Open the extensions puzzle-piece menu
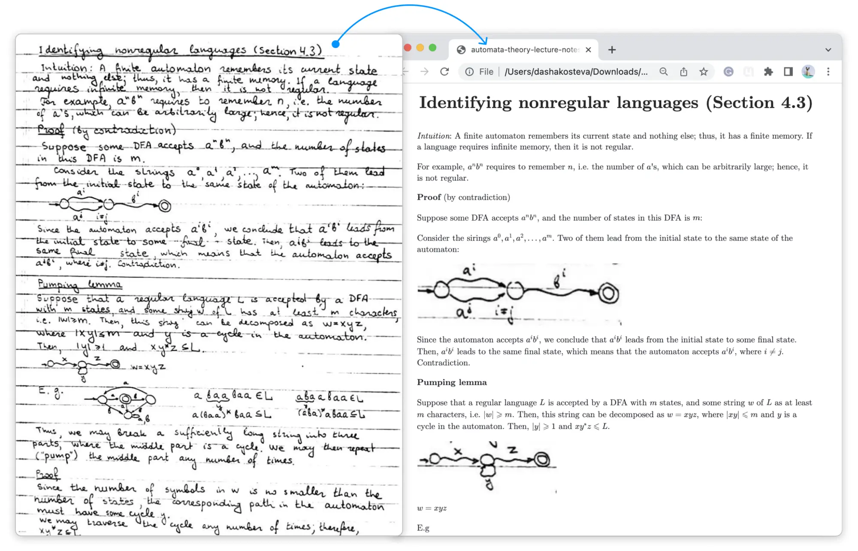This screenshot has height=551, width=858. [x=768, y=72]
